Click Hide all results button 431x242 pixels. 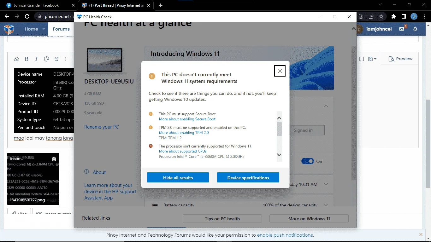[x=178, y=177]
